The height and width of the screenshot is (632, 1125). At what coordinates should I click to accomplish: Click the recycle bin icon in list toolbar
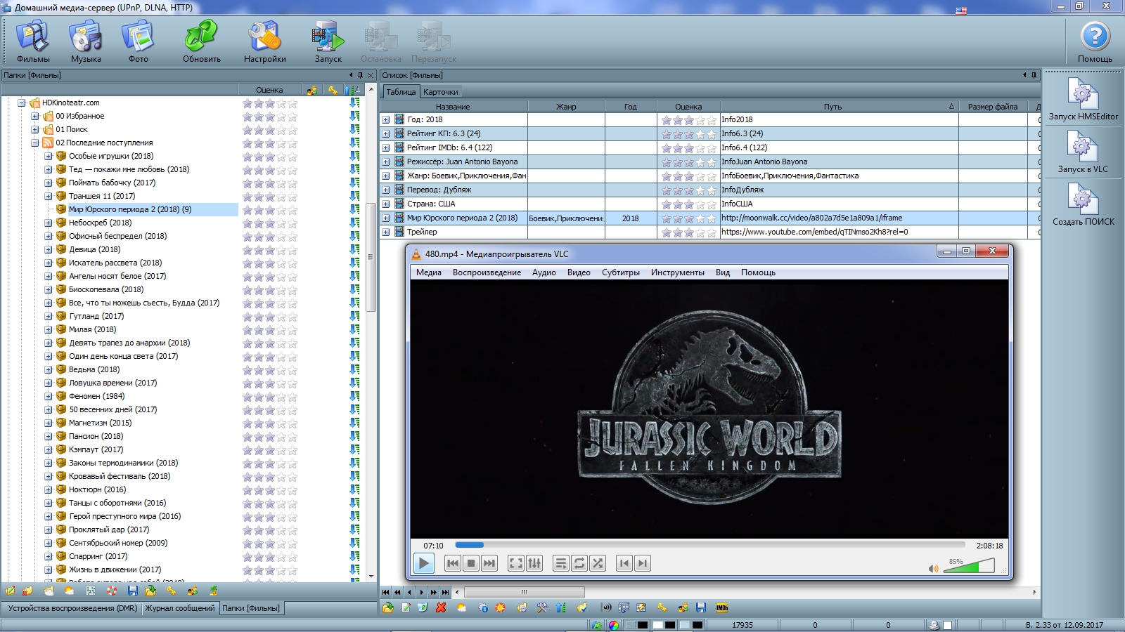(423, 607)
